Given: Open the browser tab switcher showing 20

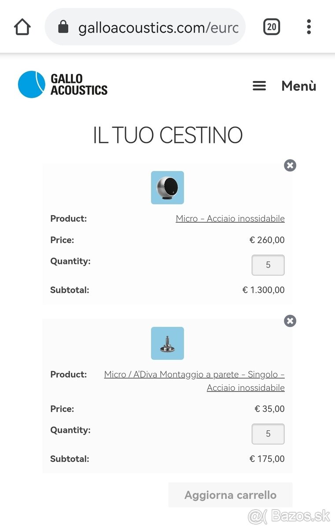Looking at the screenshot, I should pos(271,27).
